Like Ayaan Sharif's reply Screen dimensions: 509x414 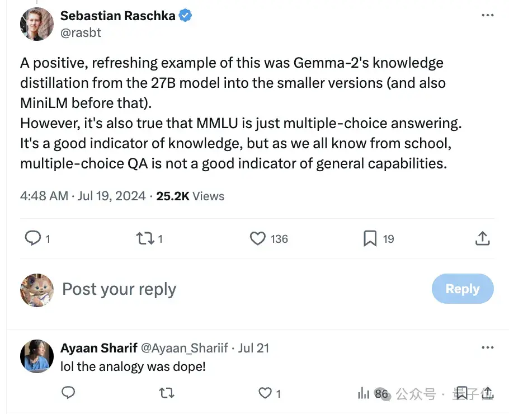point(265,393)
